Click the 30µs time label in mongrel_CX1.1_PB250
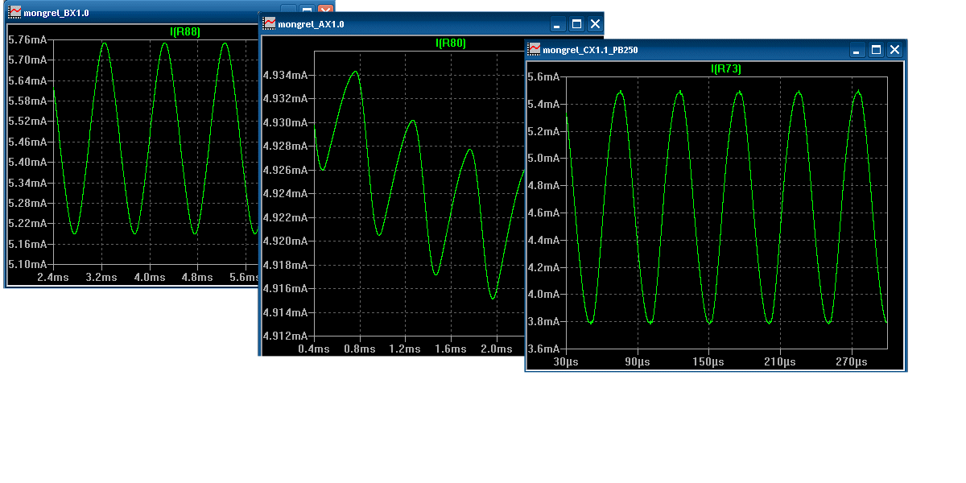The width and height of the screenshot is (966, 483). click(x=567, y=362)
